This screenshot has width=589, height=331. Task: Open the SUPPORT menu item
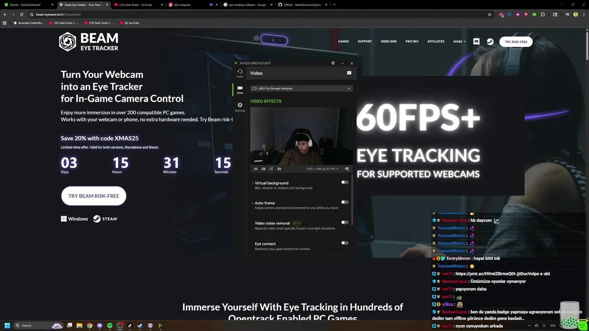pos(365,41)
